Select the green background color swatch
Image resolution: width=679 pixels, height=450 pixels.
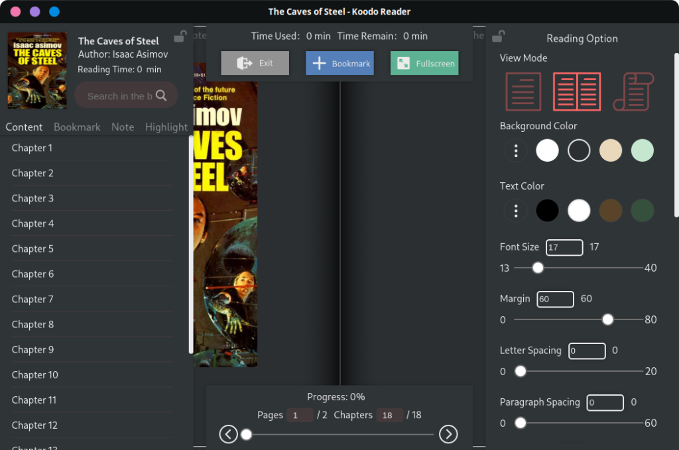[x=642, y=150]
